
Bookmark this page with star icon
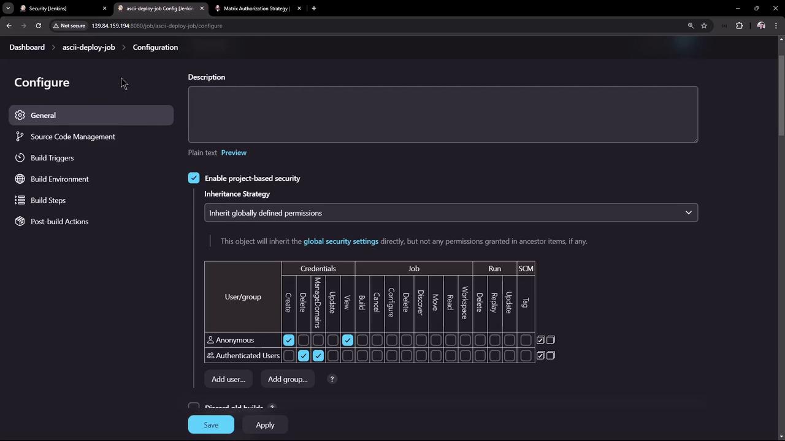(x=704, y=26)
